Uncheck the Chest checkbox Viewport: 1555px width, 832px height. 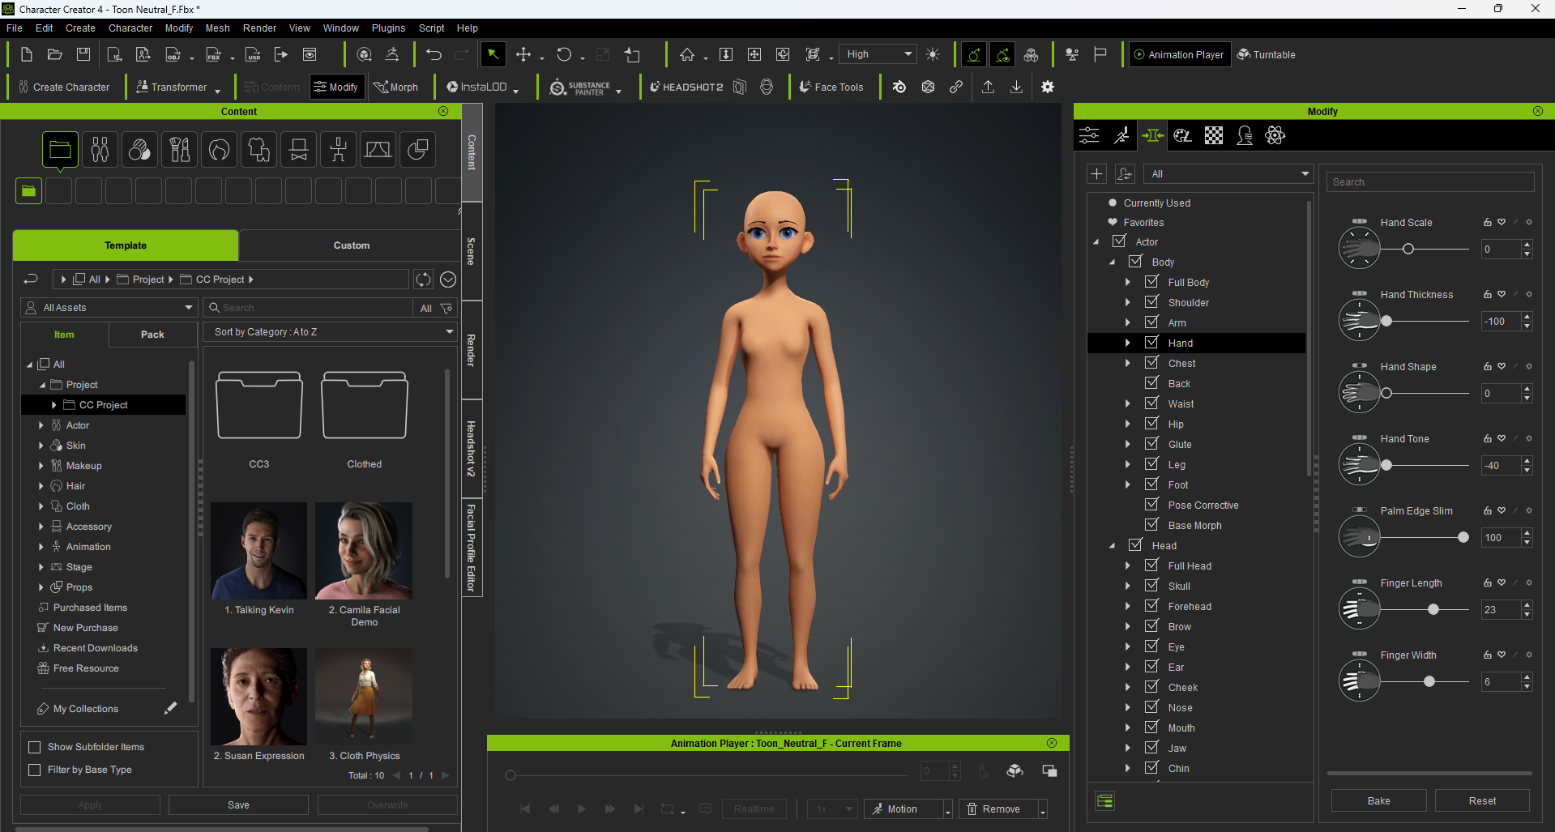coord(1151,363)
